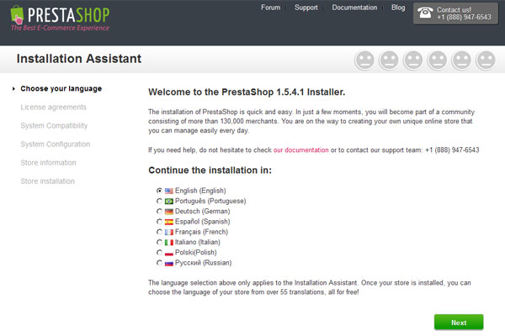Click the German flag next to Deutsch
The height and width of the screenshot is (336, 505).
coord(169,212)
